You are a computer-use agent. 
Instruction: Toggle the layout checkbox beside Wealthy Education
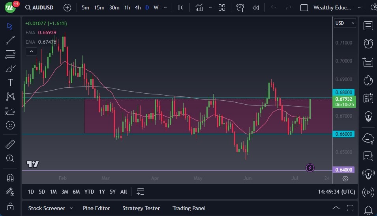(304, 7)
